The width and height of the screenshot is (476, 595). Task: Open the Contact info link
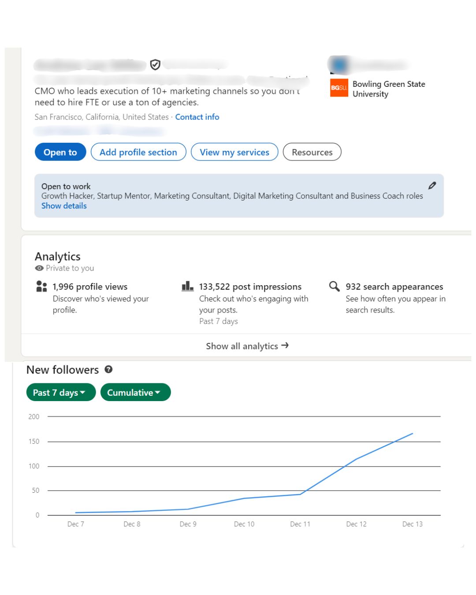coord(197,117)
